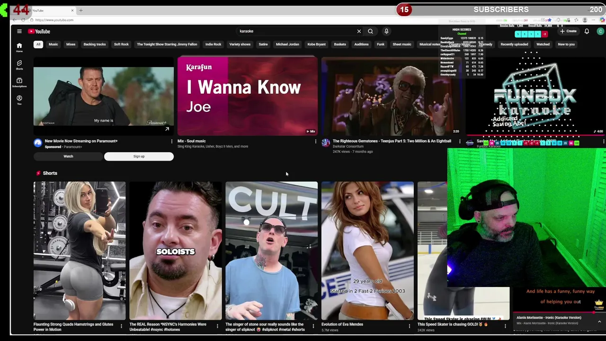Image resolution: width=606 pixels, height=341 pixels.
Task: Open the Righteous Gemstones Teenjus title link
Action: [x=392, y=141]
